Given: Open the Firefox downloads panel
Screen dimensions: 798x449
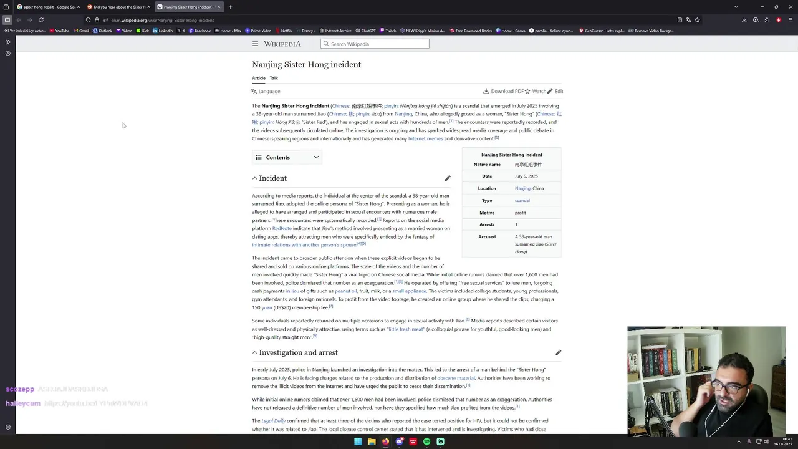Looking at the screenshot, I should click(x=744, y=20).
